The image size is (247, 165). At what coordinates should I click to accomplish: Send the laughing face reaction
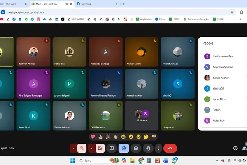tap(123, 137)
